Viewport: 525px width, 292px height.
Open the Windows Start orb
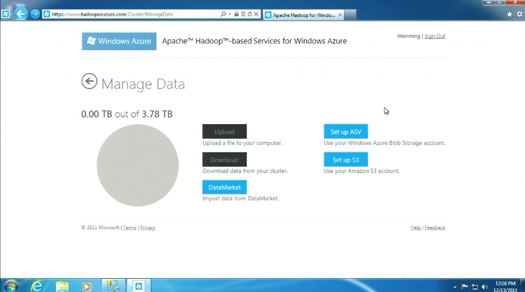(x=11, y=286)
